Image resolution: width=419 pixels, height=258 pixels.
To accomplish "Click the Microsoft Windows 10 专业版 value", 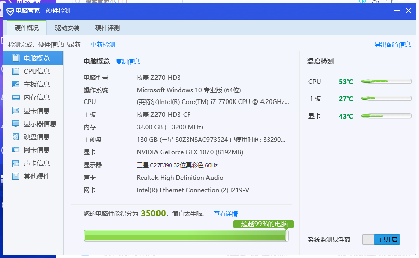I will click(x=189, y=90).
